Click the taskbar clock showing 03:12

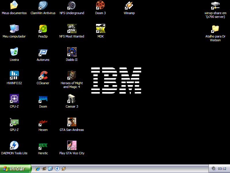coord(222,169)
